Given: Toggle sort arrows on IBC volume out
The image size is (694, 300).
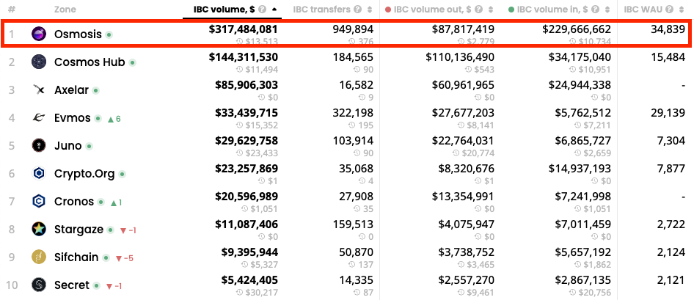Looking at the screenshot, I should (x=490, y=9).
